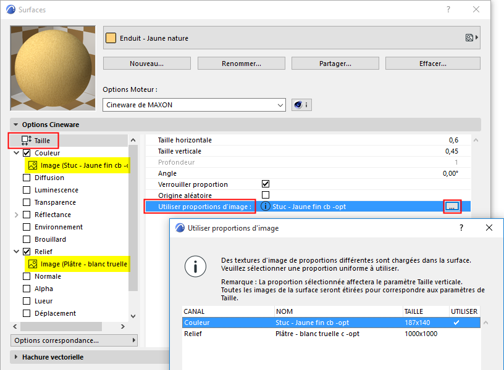This screenshot has width=504, height=370.
Task: Enable the Lueur channel checkbox
Action: (x=27, y=301)
